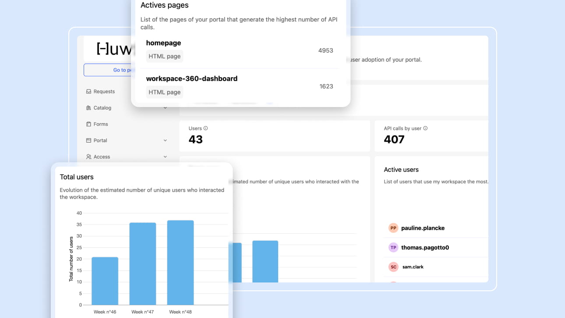Screen dimensions: 565x318
Task: Expand the Access submenu chevron
Action: pyautogui.click(x=165, y=157)
